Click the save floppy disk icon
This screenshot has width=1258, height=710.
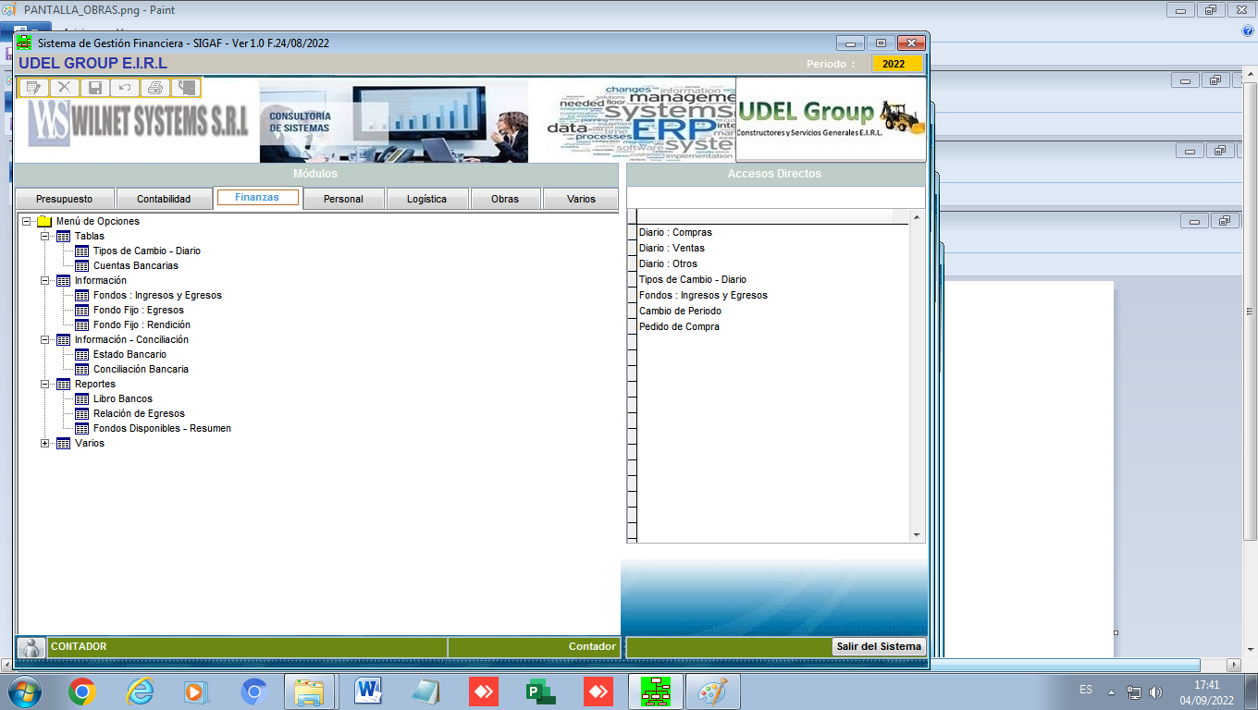pyautogui.click(x=94, y=88)
